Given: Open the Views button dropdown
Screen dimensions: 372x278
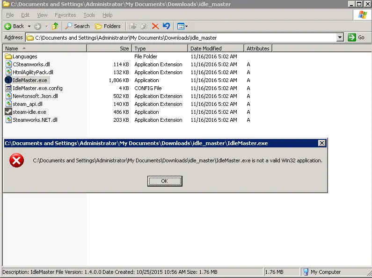Looking at the screenshot, I should pos(182,26).
